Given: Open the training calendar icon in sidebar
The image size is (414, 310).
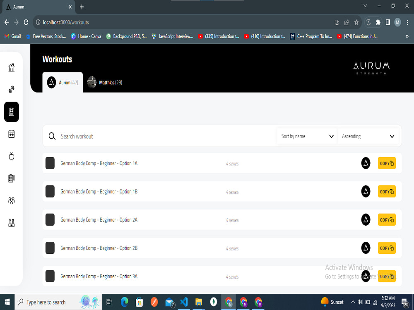Looking at the screenshot, I should click(11, 134).
